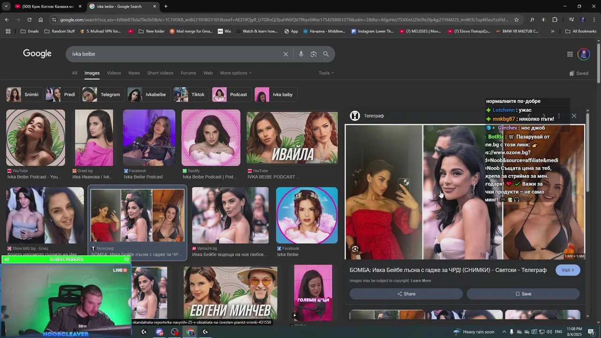Open the Spotify Ivka Beibe Podcast thumbnail
Screen dimensions: 601x338
click(211, 138)
